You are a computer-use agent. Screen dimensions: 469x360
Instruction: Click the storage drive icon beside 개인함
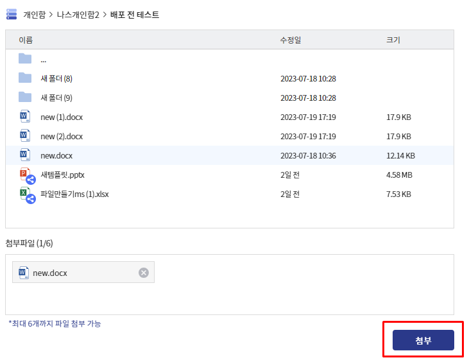[12, 14]
